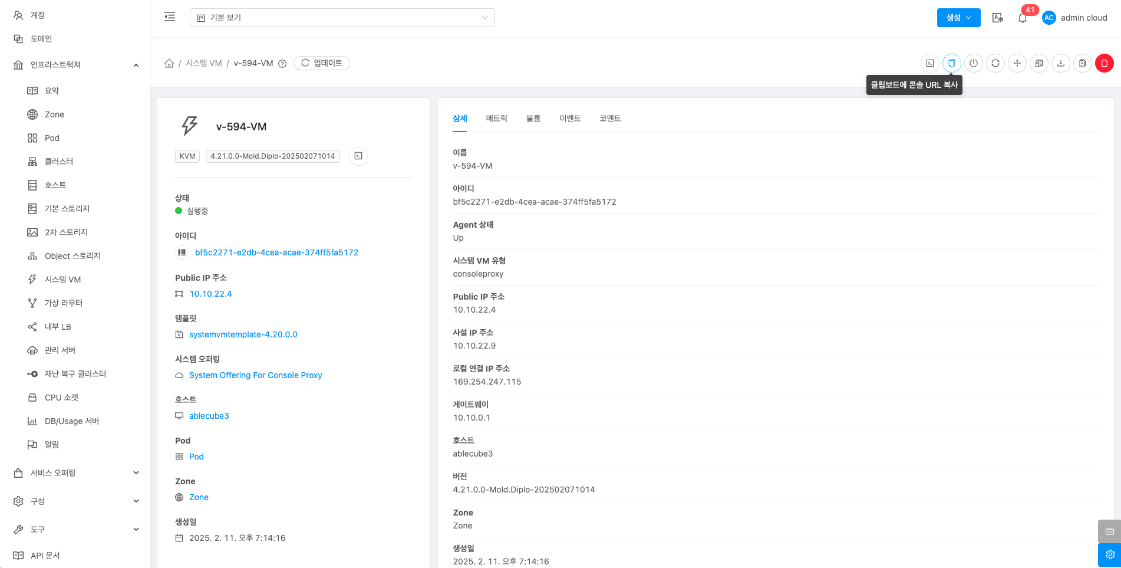Open the 생성 create dropdown button
Screen dimensions: 1121x568
click(958, 18)
